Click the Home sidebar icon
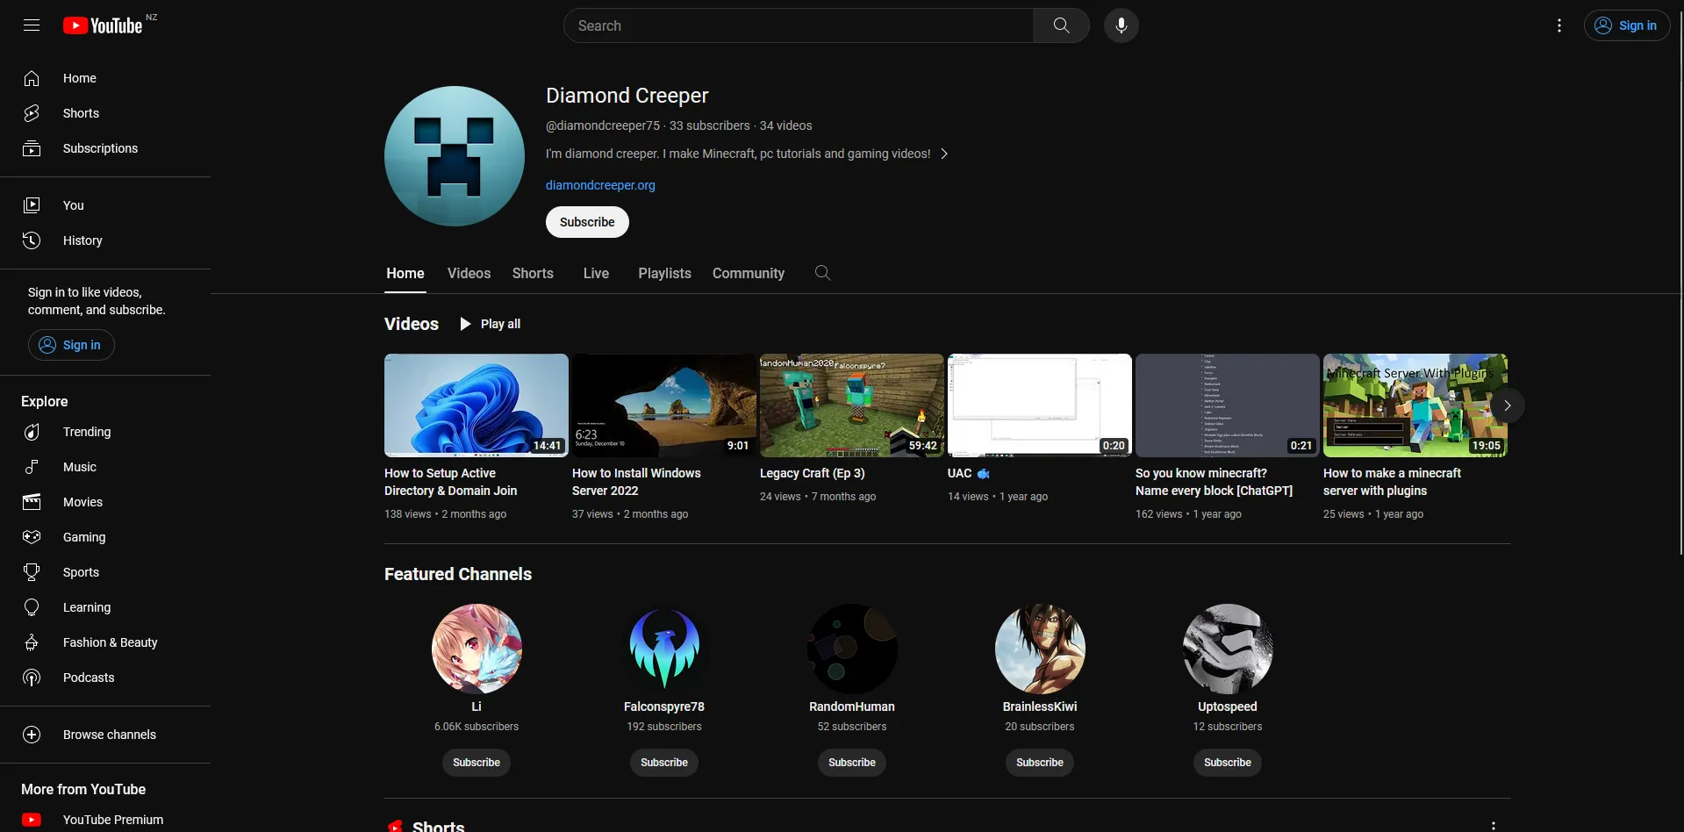The image size is (1684, 832). coord(32,78)
